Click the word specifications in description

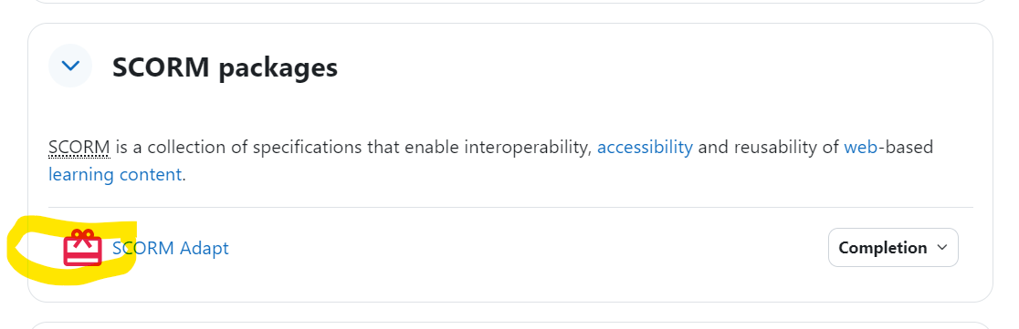308,148
